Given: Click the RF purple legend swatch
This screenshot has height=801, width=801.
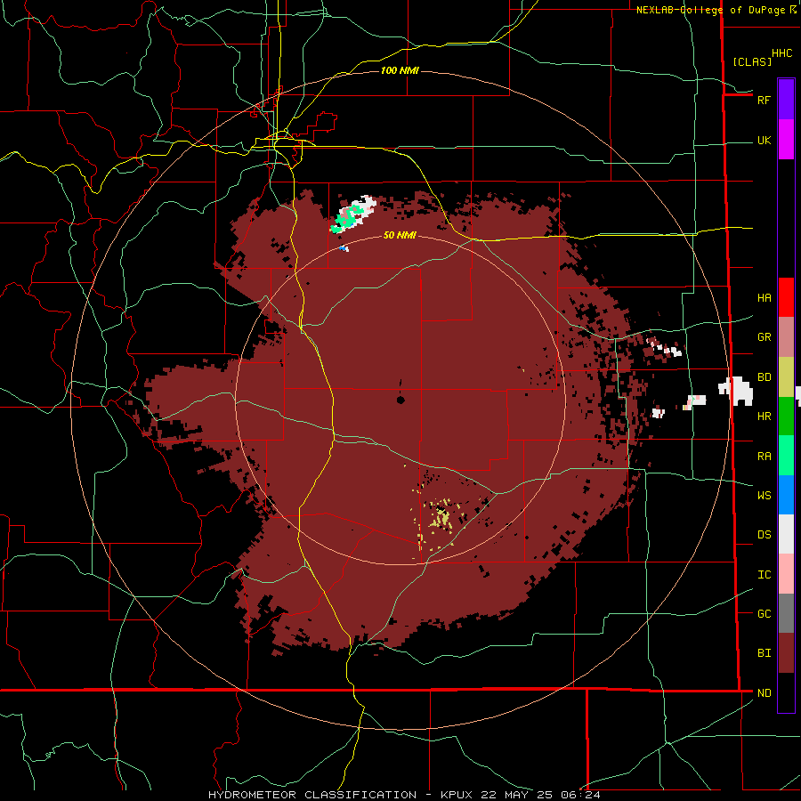Looking at the screenshot, I should tap(786, 100).
